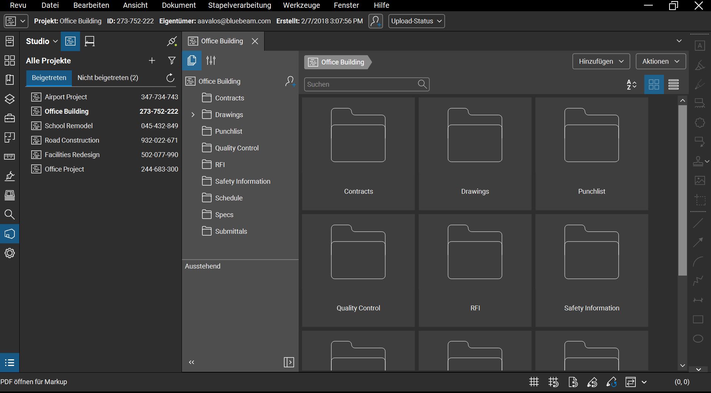
Task: Refresh the project list
Action: click(x=170, y=78)
